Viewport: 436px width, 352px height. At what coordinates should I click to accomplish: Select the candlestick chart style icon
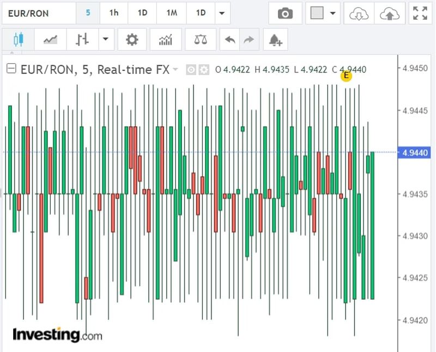(x=19, y=40)
